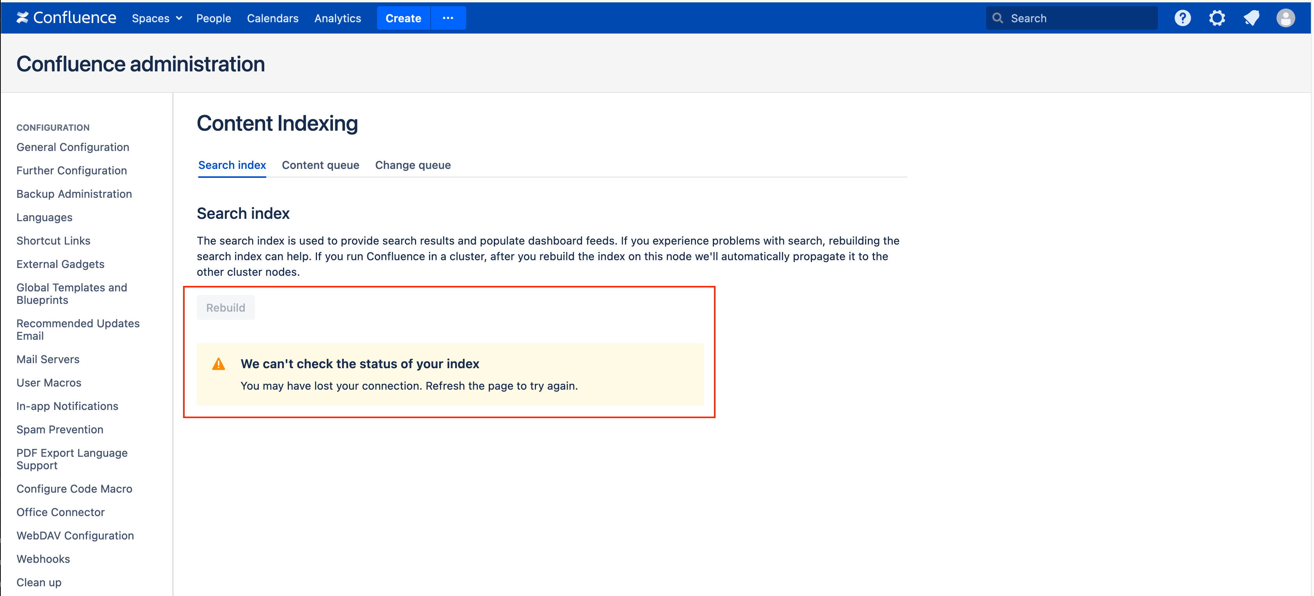
Task: Open the help question mark icon
Action: (x=1182, y=18)
